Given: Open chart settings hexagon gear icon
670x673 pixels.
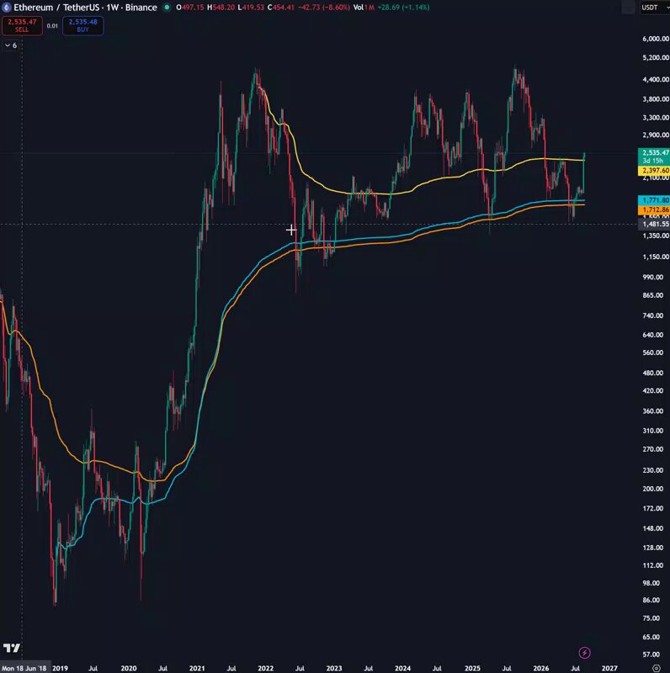Looking at the screenshot, I should (657, 668).
